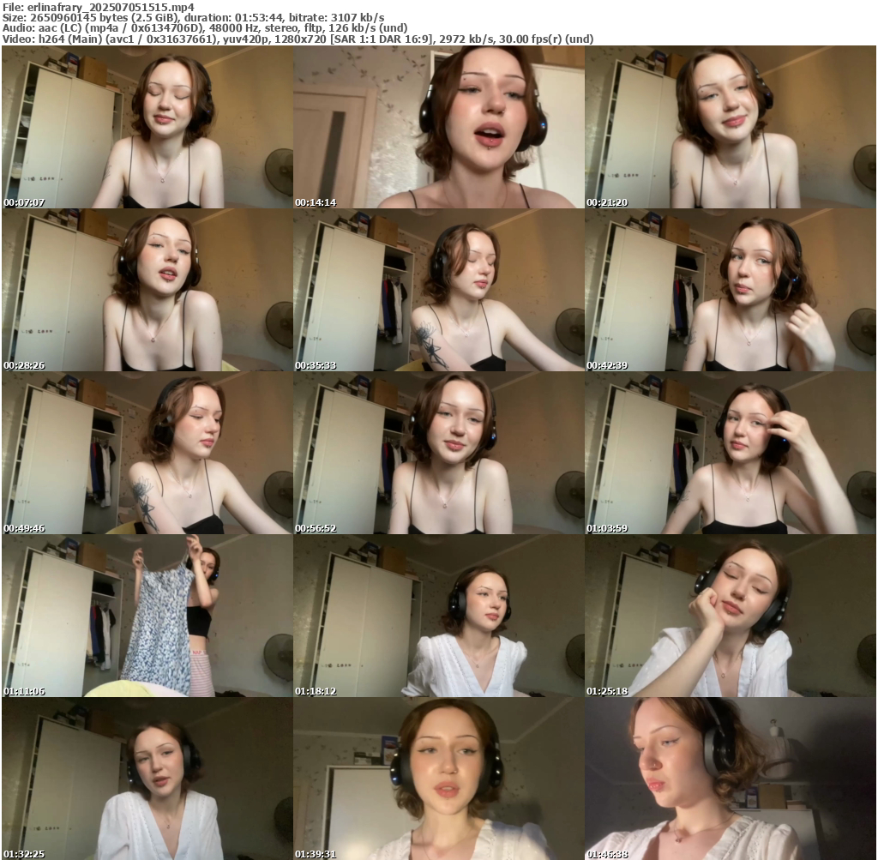Click the Video h264 codec info line
878x860 pixels.
298,39
